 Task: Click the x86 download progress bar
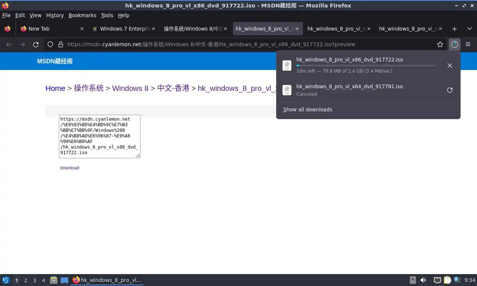tap(366, 66)
